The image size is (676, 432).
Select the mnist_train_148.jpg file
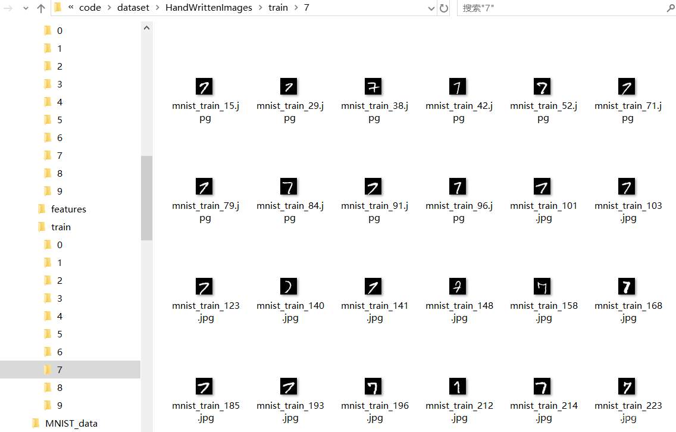pyautogui.click(x=458, y=287)
